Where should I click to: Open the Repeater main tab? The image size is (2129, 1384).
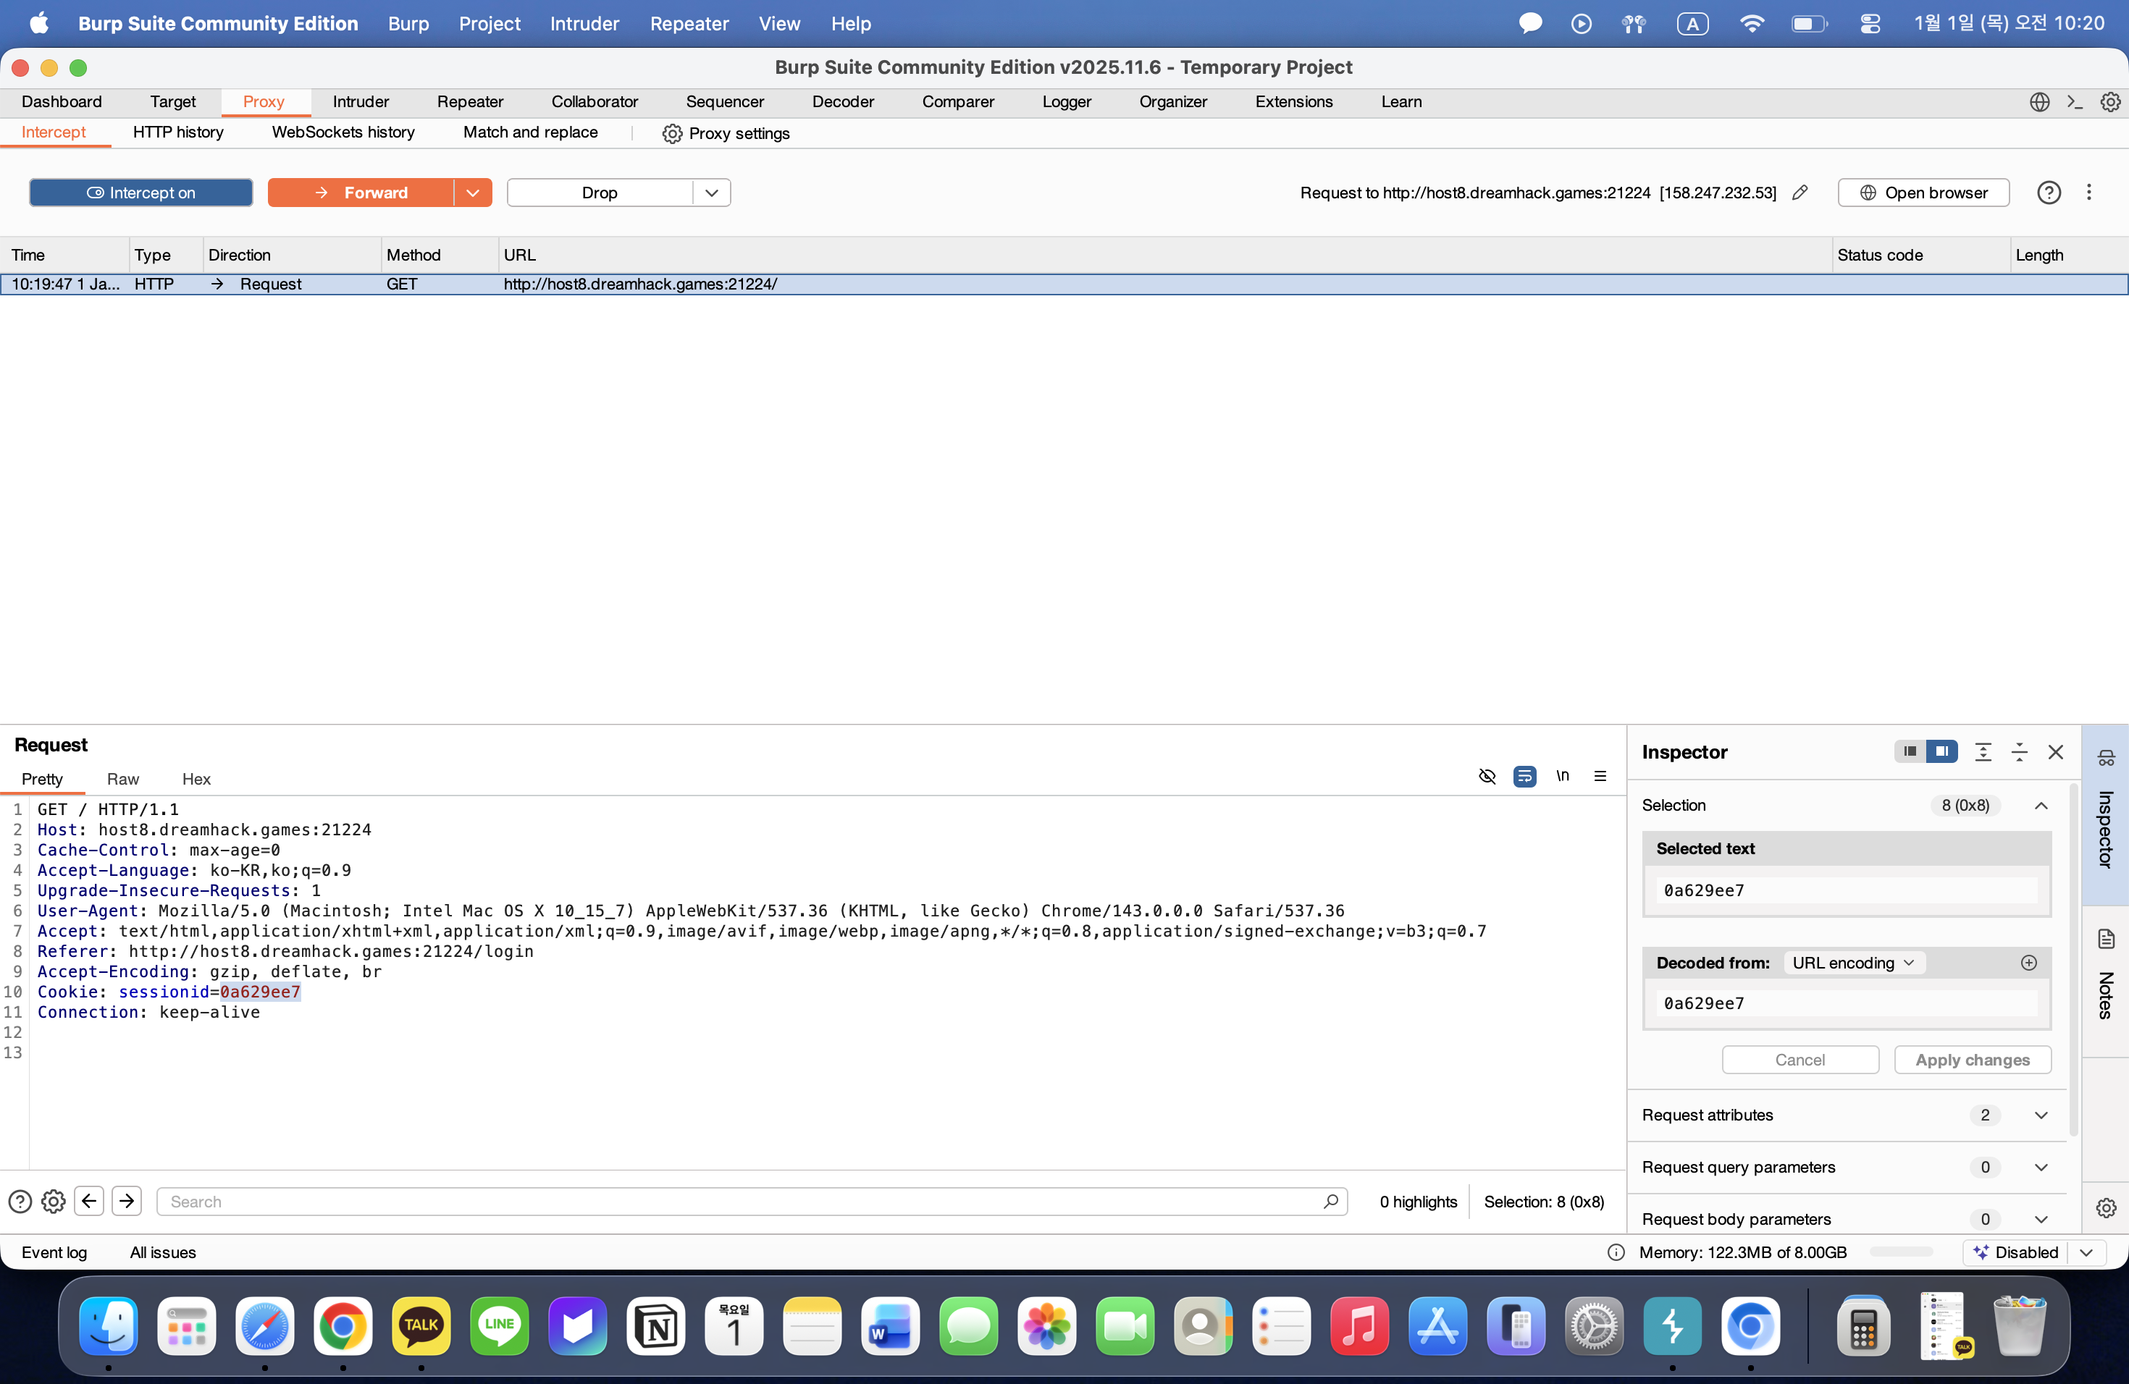[x=470, y=102]
